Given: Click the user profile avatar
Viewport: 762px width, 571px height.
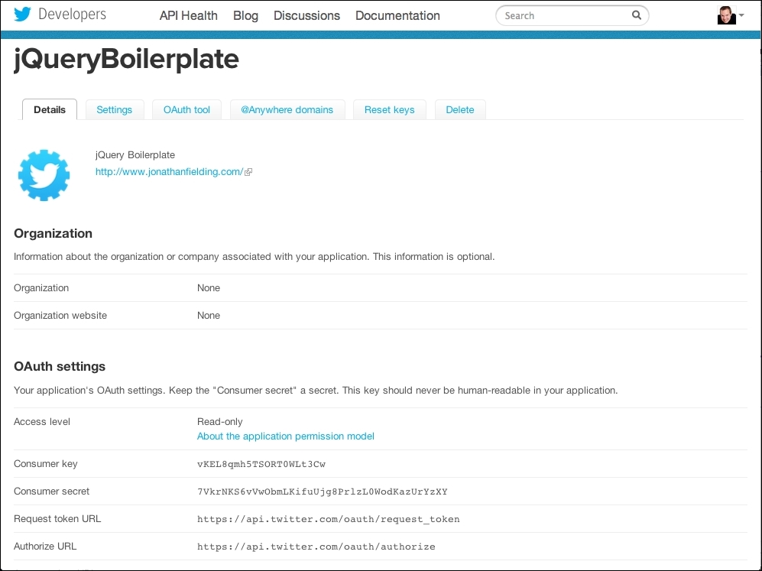Looking at the screenshot, I should pyautogui.click(x=726, y=15).
